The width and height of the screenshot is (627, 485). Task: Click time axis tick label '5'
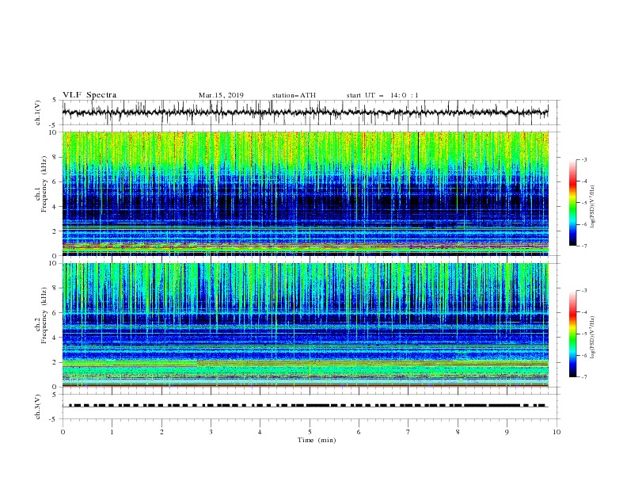(310, 432)
